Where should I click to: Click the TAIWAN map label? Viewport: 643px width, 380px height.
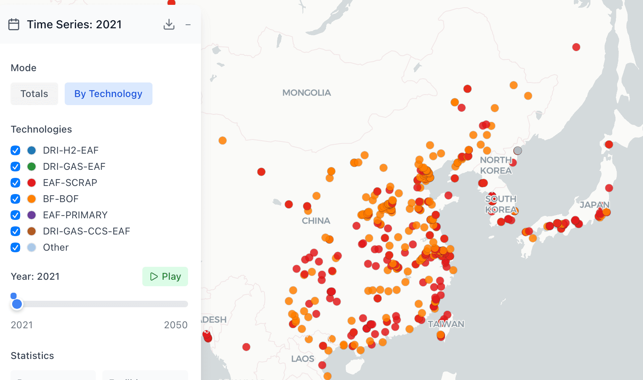click(446, 324)
